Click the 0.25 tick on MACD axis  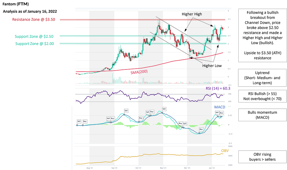[x=230, y=116]
